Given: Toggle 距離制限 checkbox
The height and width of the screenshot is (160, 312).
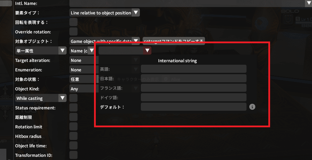Looking at the screenshot, I should coord(74,117).
